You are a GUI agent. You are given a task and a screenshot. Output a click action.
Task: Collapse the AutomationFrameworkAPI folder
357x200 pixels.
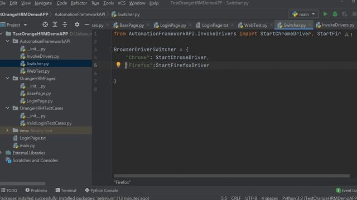tap(7, 41)
